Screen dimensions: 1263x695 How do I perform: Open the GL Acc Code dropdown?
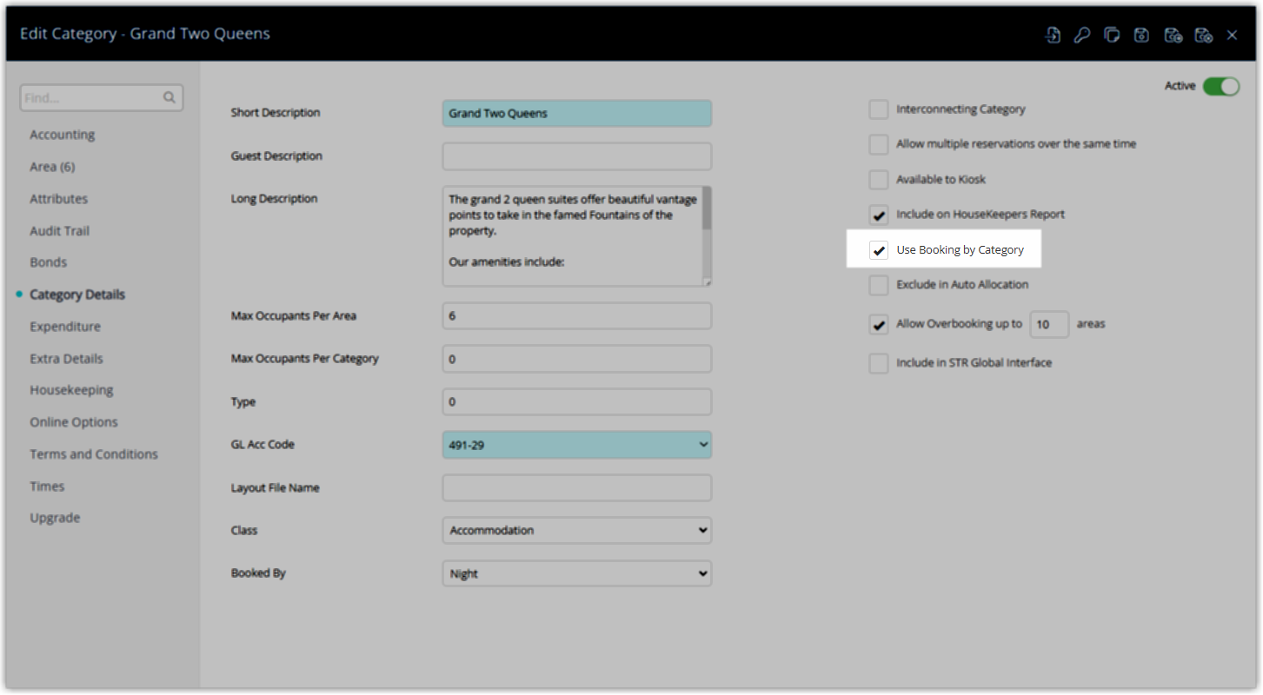[577, 445]
